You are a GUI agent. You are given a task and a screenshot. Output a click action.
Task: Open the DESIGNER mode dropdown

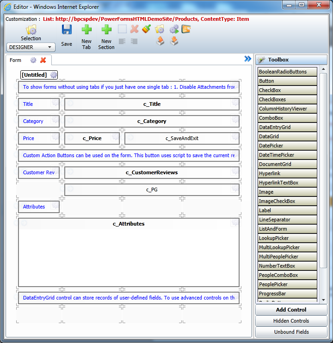click(x=31, y=47)
